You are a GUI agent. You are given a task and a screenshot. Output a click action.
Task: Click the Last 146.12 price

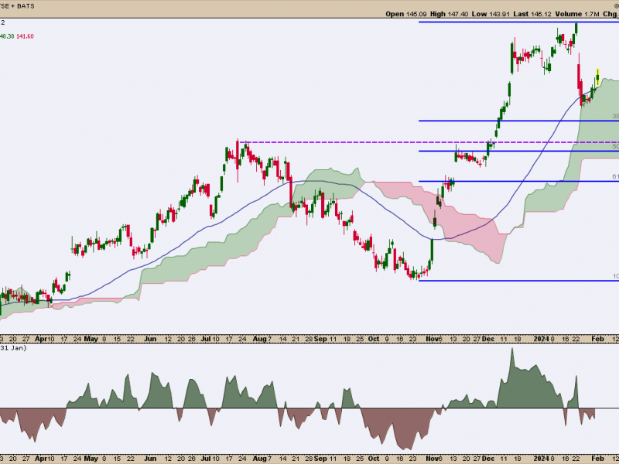click(x=532, y=14)
